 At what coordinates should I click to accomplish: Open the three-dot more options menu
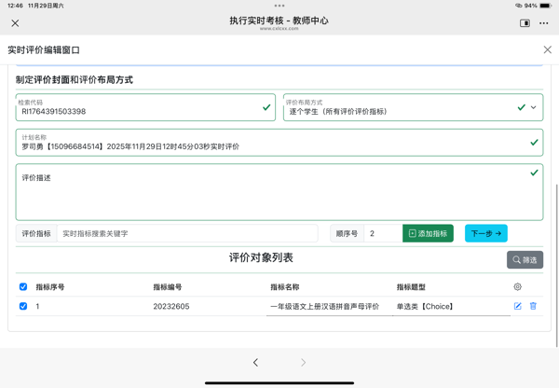[x=544, y=23]
